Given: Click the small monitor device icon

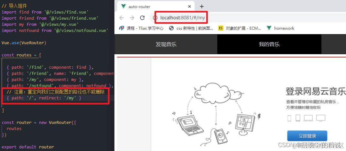Looking at the screenshot, I should tap(321, 118).
